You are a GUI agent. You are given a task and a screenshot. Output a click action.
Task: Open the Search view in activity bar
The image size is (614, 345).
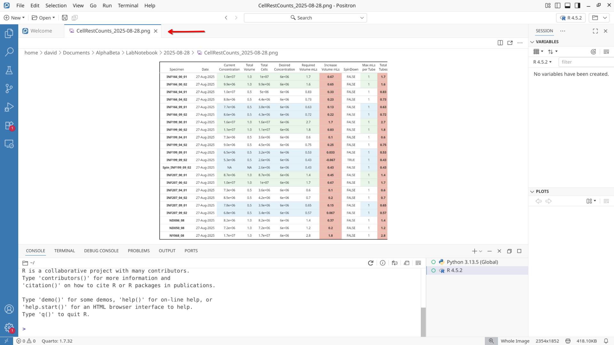tap(9, 52)
